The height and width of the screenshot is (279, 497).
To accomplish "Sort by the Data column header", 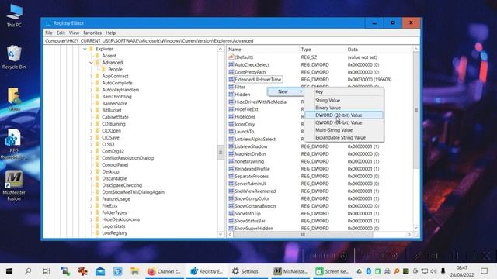I will (379, 50).
